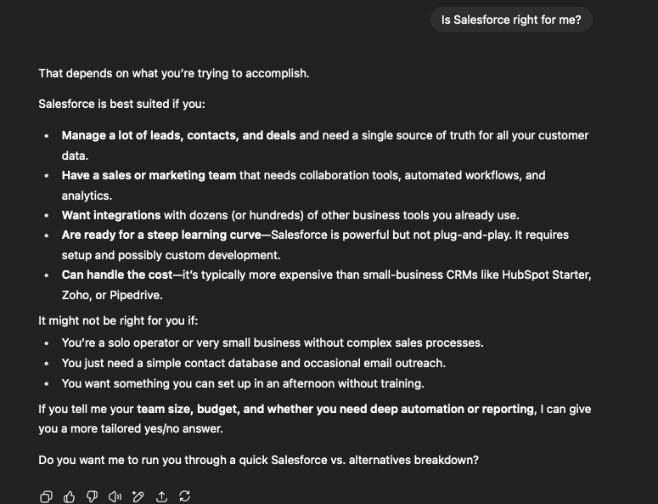Play the read aloud speaker icon
Viewport: 658px width, 504px height.
115,496
